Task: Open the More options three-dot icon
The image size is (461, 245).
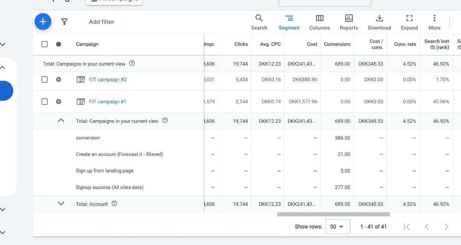Action: pos(434,17)
